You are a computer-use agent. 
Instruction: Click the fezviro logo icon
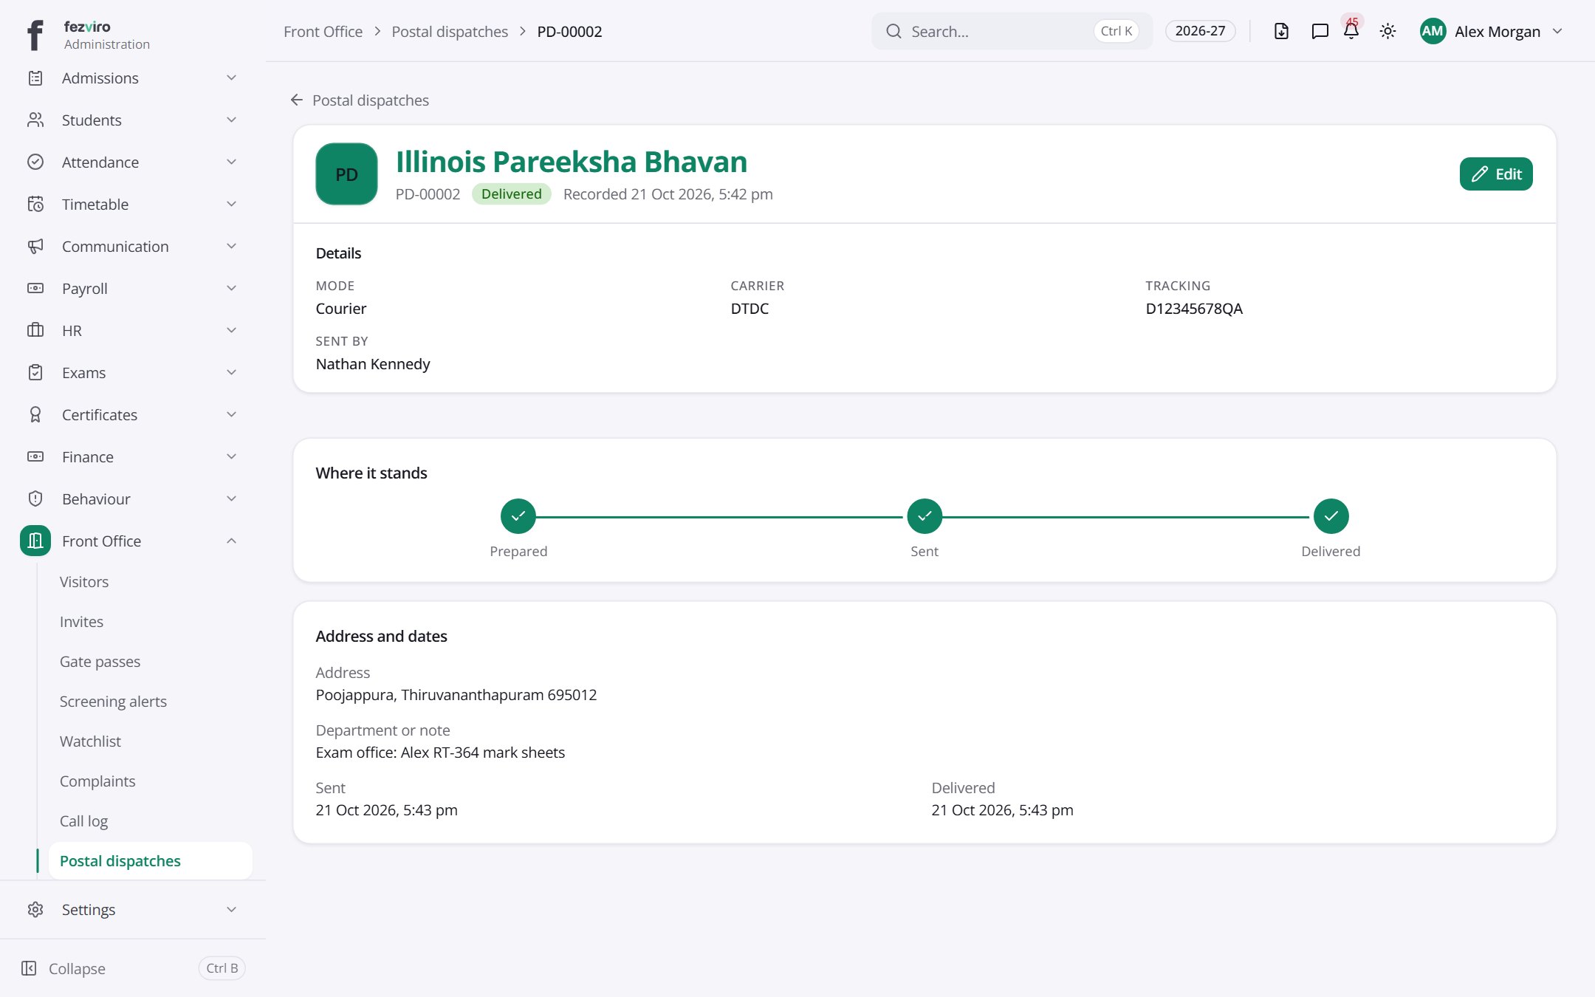click(x=35, y=35)
